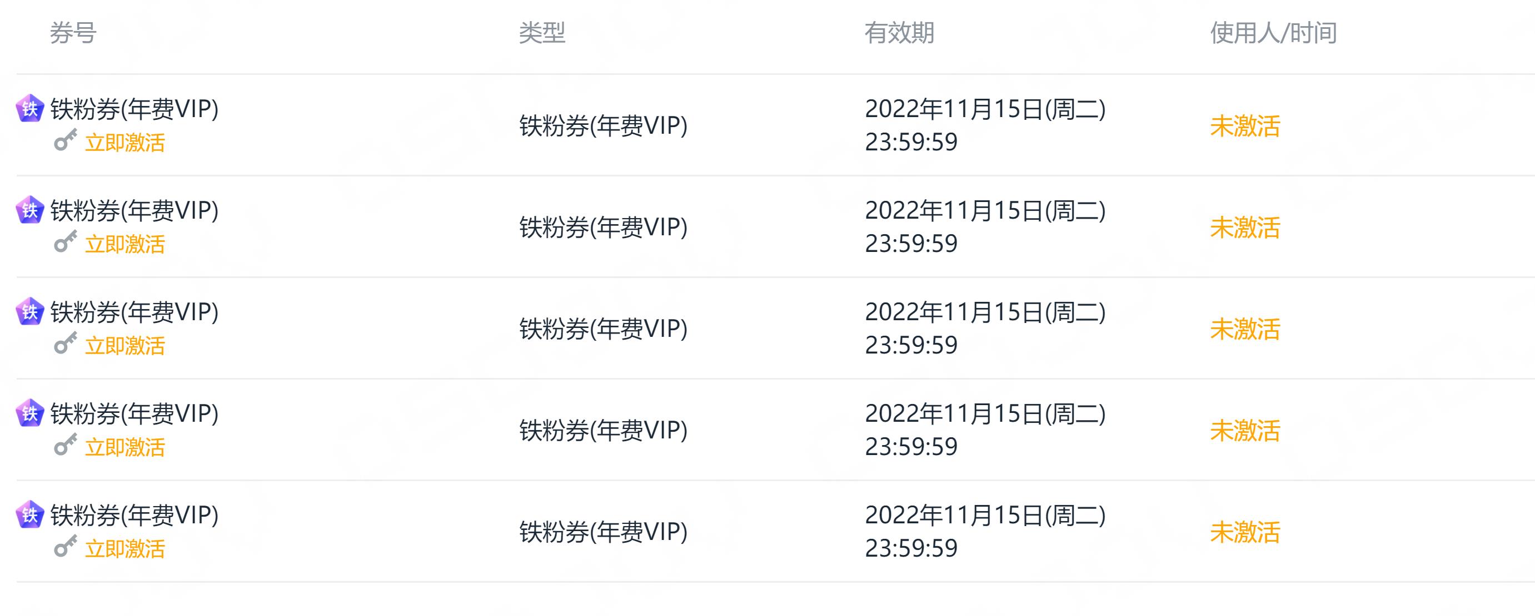Activate the second coupon via 立即激活

pyautogui.click(x=125, y=244)
